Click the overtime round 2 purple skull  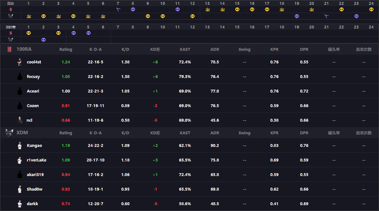click(44, 40)
